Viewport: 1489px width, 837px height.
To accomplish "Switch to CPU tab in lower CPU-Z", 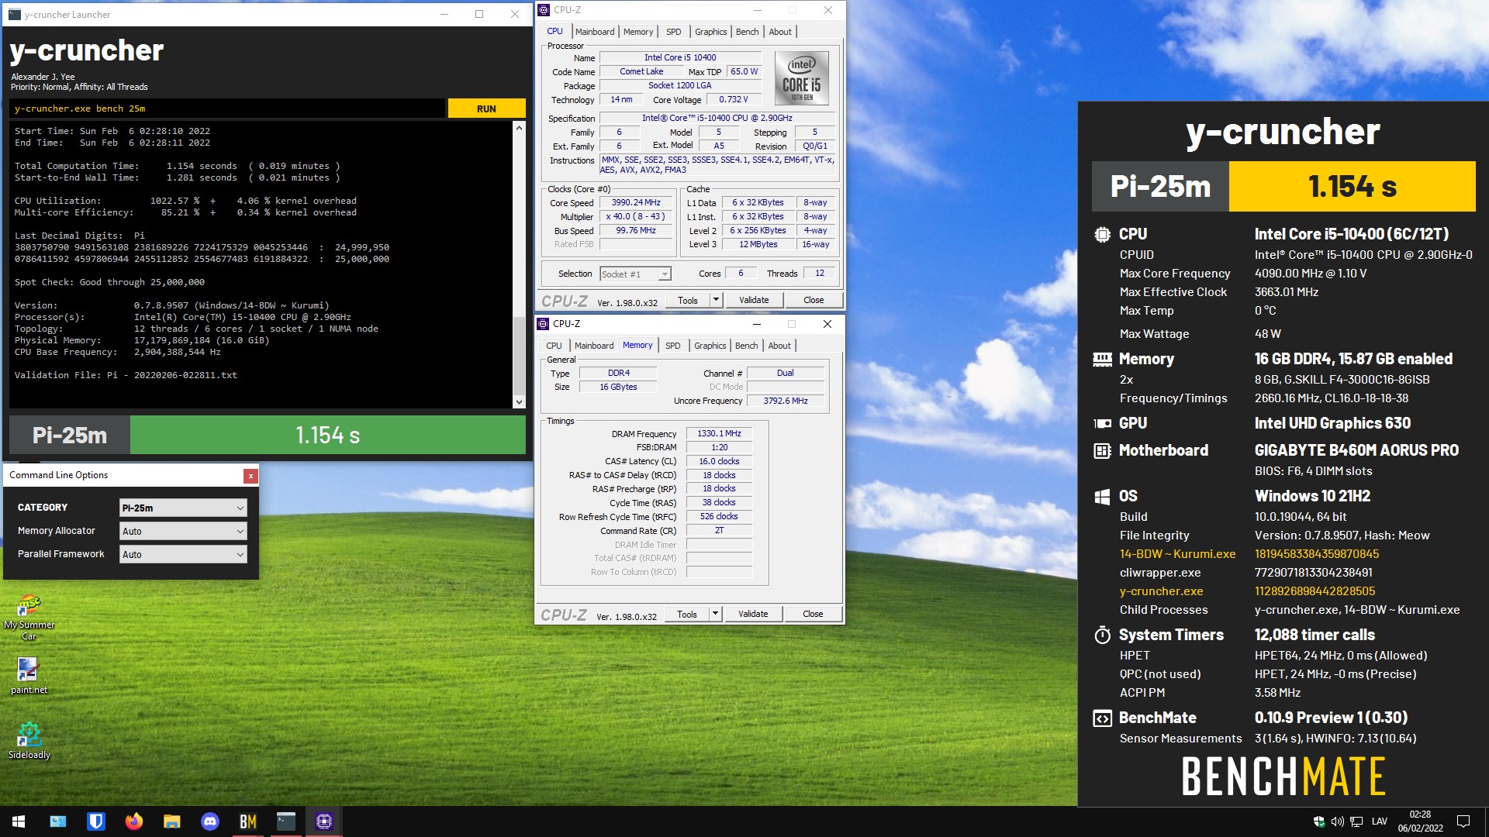I will tap(554, 346).
